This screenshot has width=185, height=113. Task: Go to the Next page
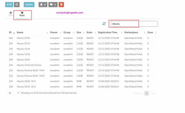(153, 93)
